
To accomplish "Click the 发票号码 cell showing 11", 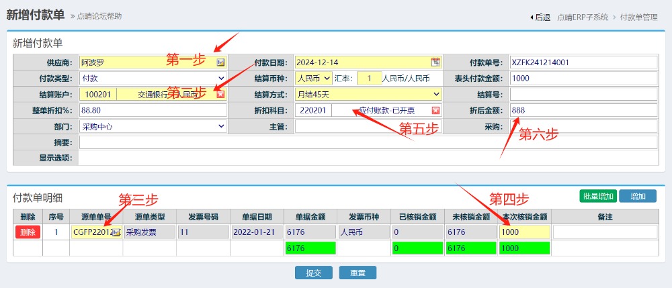I will [203, 232].
